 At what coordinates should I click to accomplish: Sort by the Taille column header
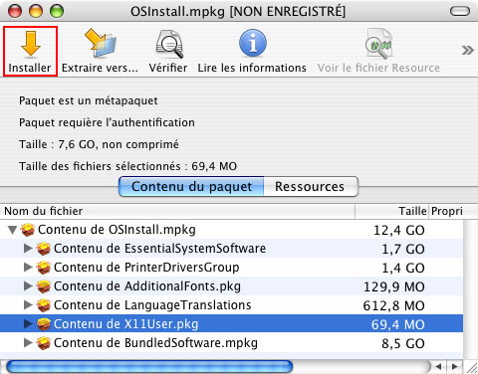392,211
